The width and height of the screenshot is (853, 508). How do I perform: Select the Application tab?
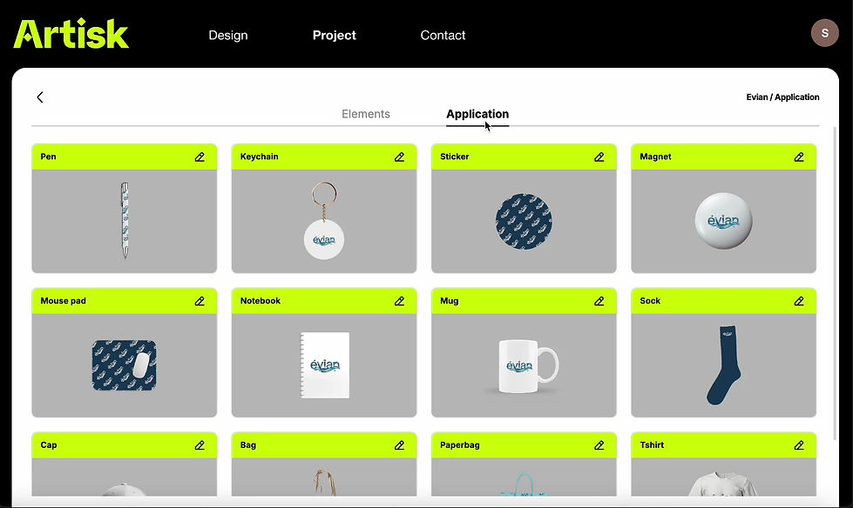[477, 114]
